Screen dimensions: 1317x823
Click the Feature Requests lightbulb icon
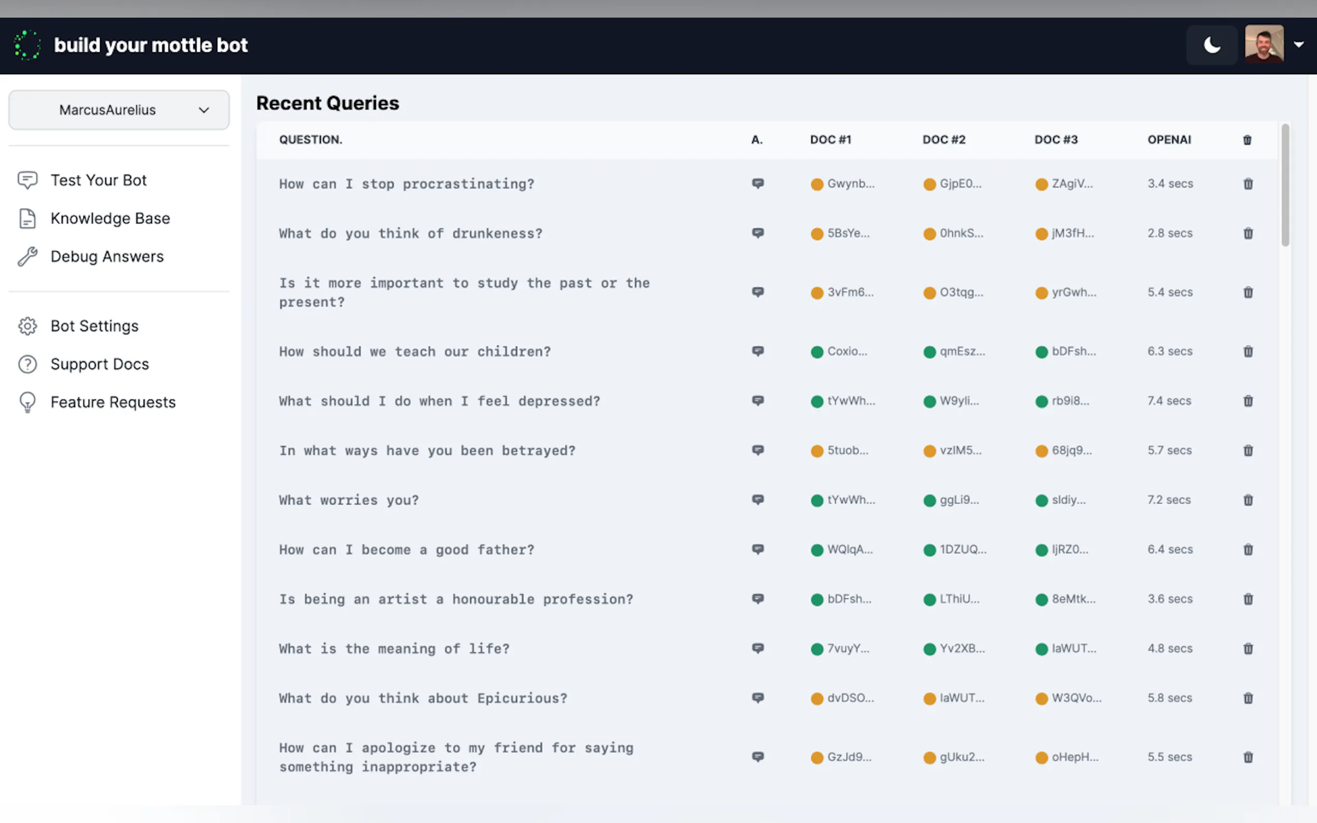[x=27, y=403]
